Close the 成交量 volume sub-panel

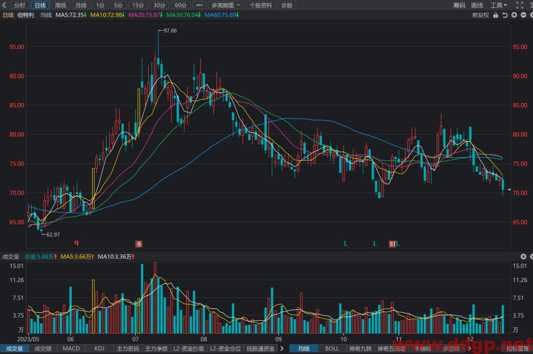coord(524,257)
